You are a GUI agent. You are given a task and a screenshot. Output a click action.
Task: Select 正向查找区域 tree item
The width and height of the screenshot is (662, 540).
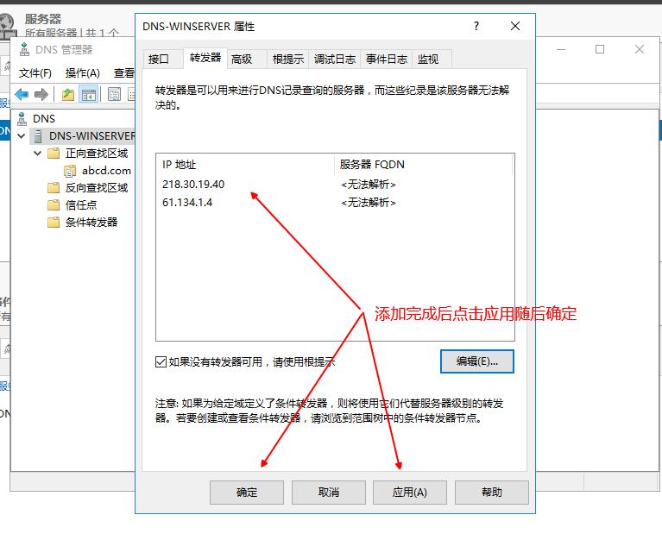coord(97,154)
